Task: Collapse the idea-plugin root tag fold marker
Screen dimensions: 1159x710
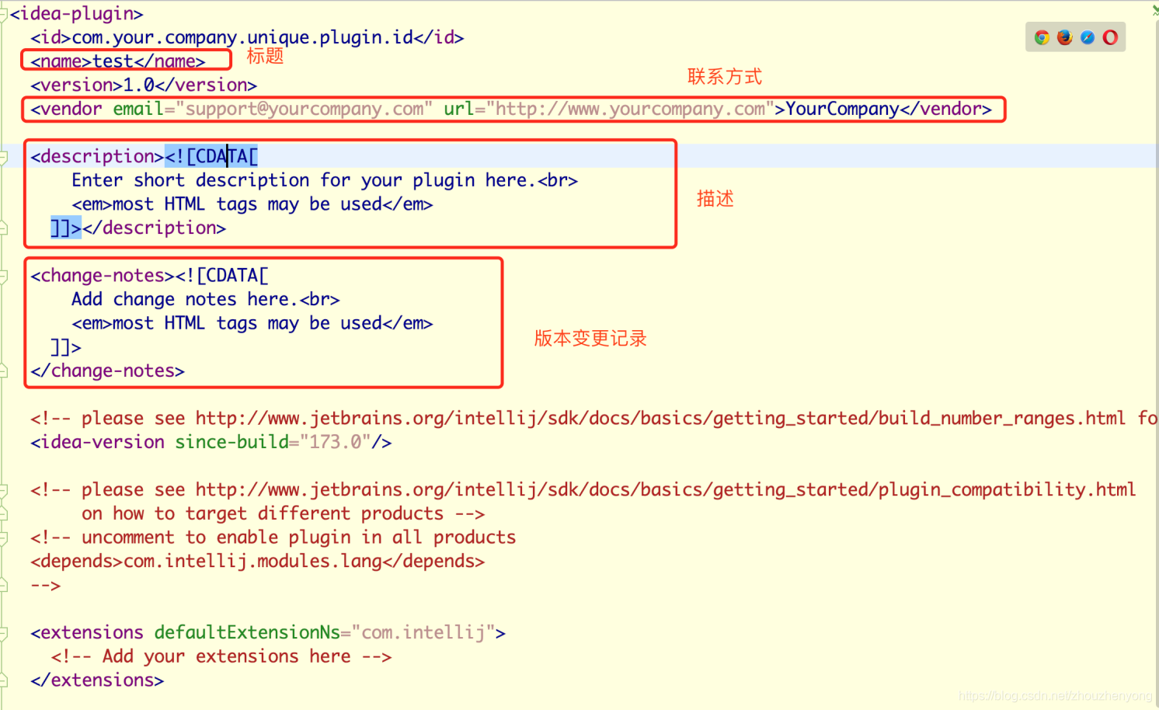Action: [3, 14]
